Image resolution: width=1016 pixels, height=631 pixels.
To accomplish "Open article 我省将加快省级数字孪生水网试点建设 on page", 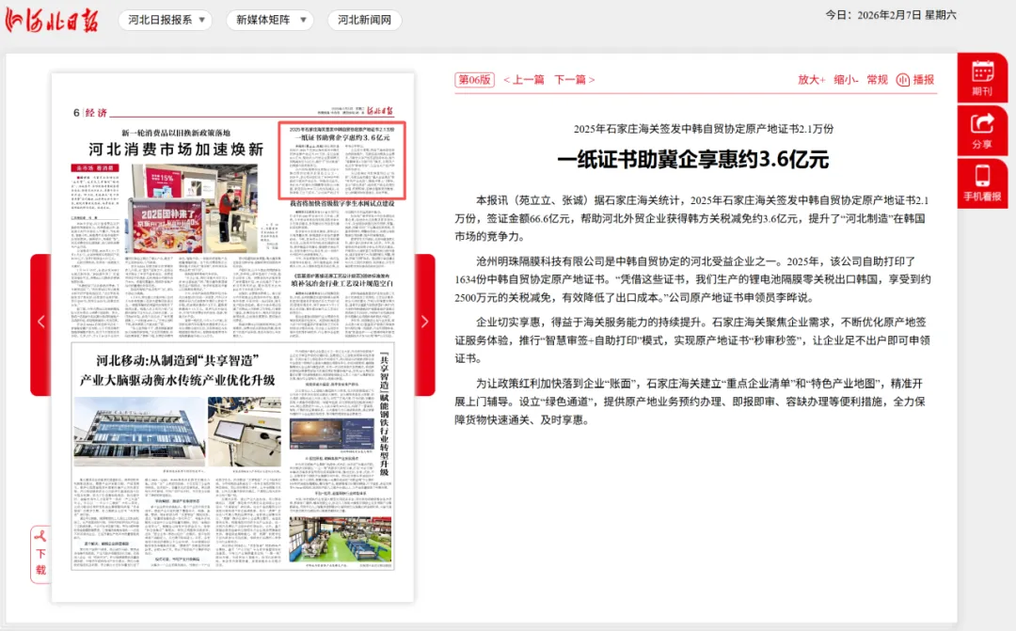I will pyautogui.click(x=341, y=203).
